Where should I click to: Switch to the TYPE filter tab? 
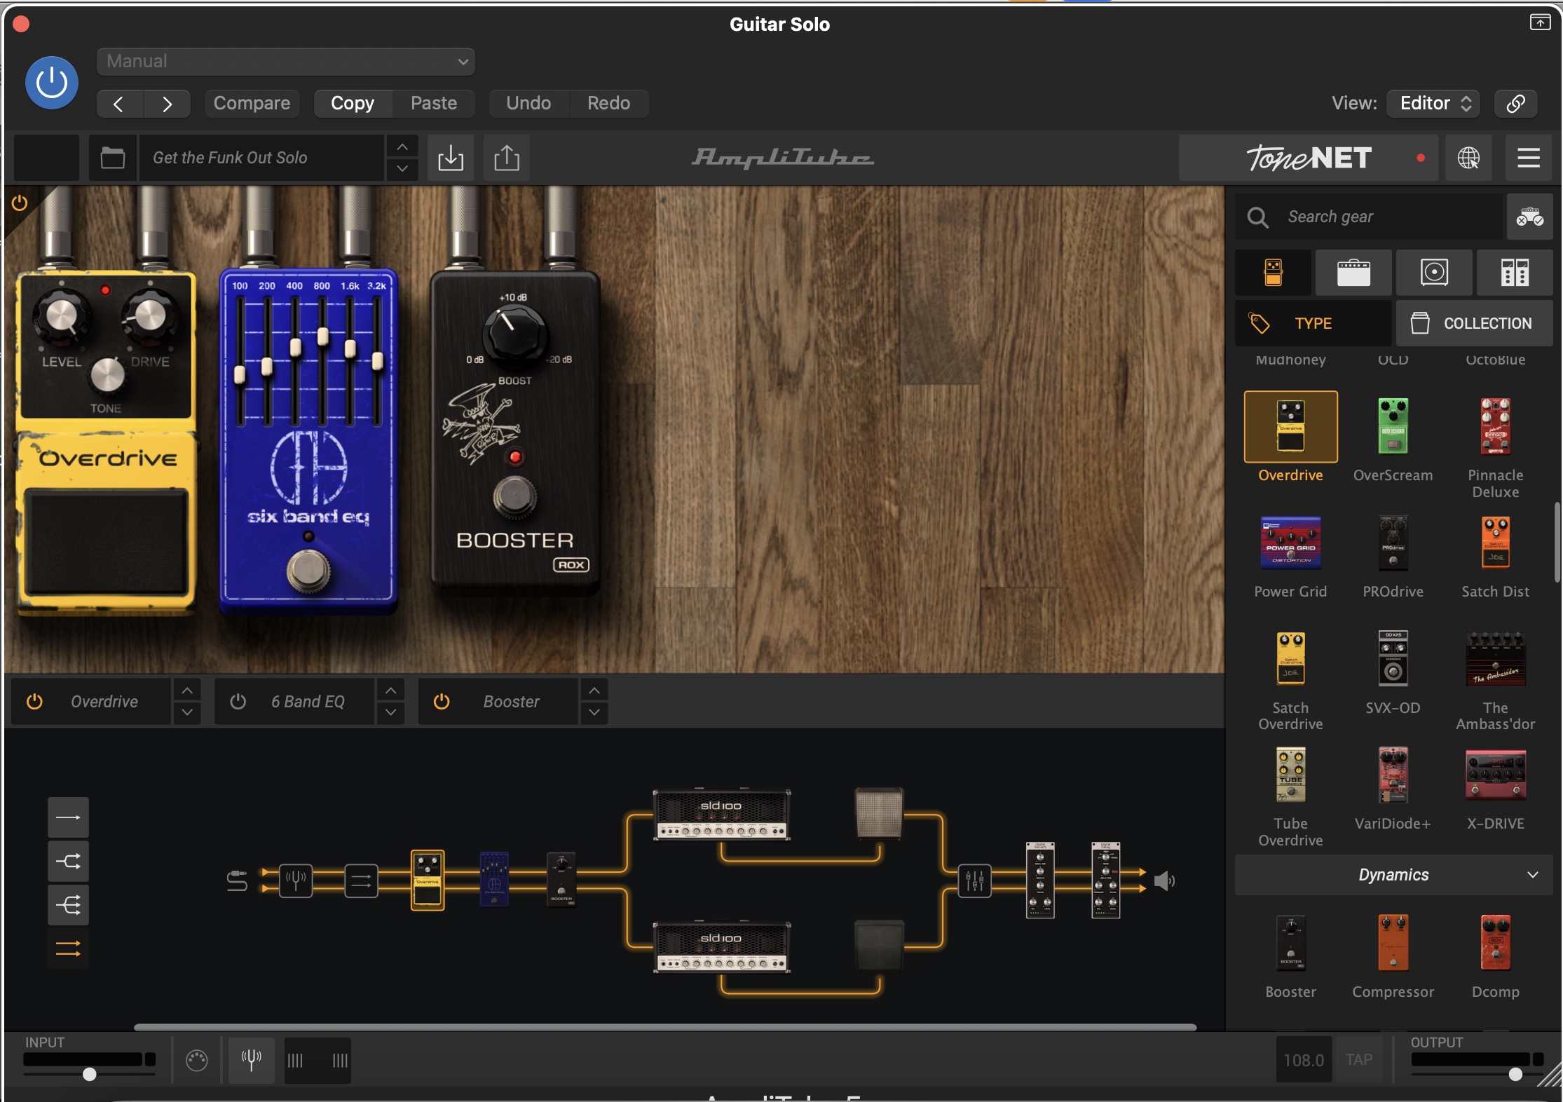pos(1313,323)
